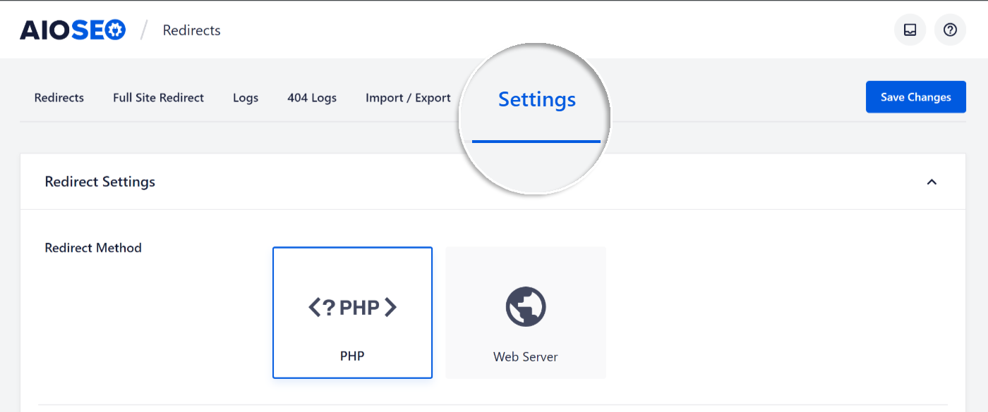This screenshot has height=412, width=988.
Task: Select Web Server as the redirect method
Action: click(x=526, y=313)
